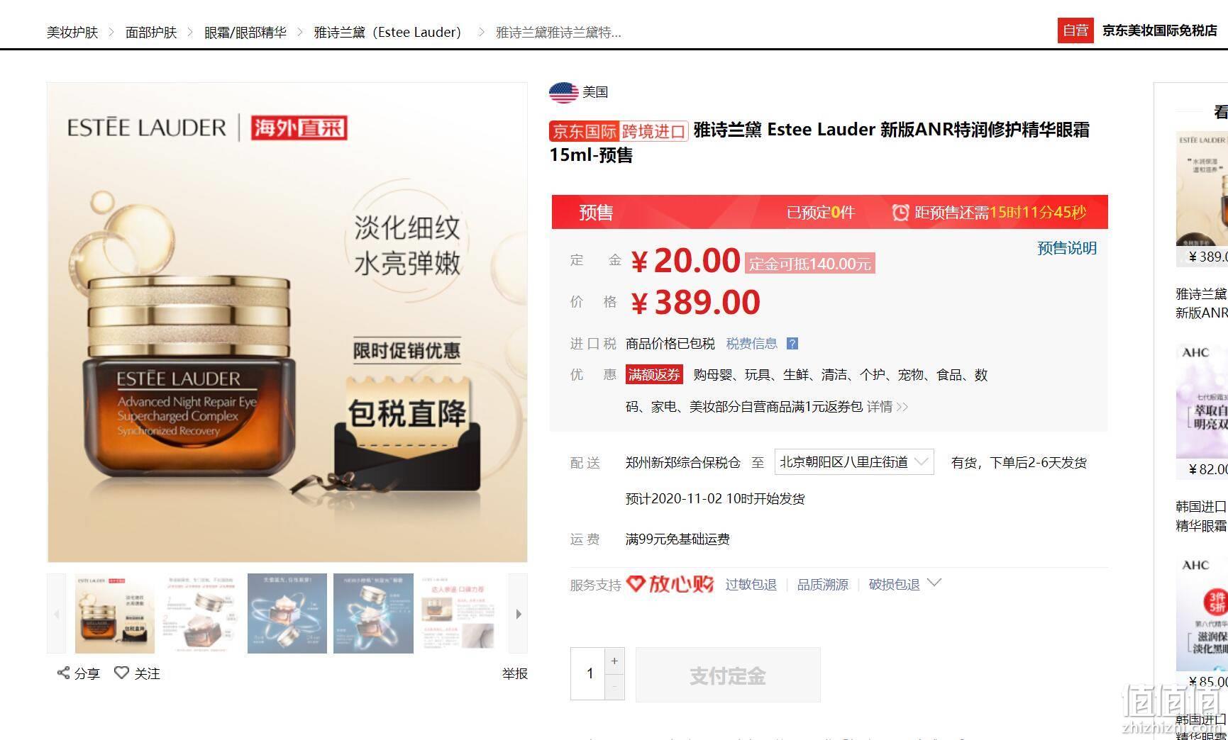Click the heart icon to follow product
Viewport: 1228px width, 740px height.
[x=121, y=673]
